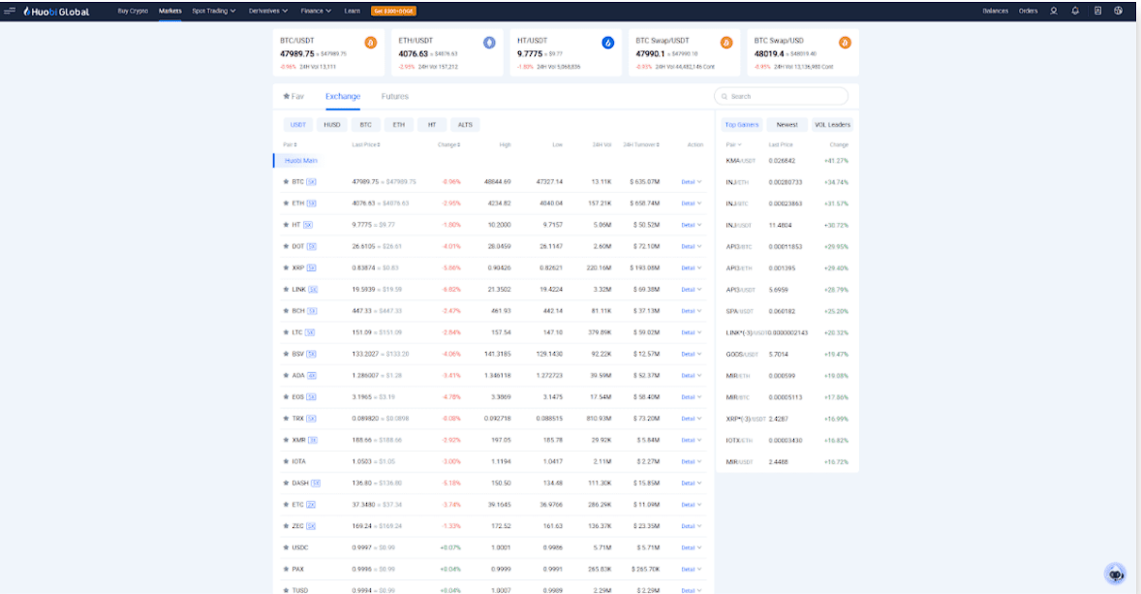Expand Detail for the HT row

pos(692,225)
